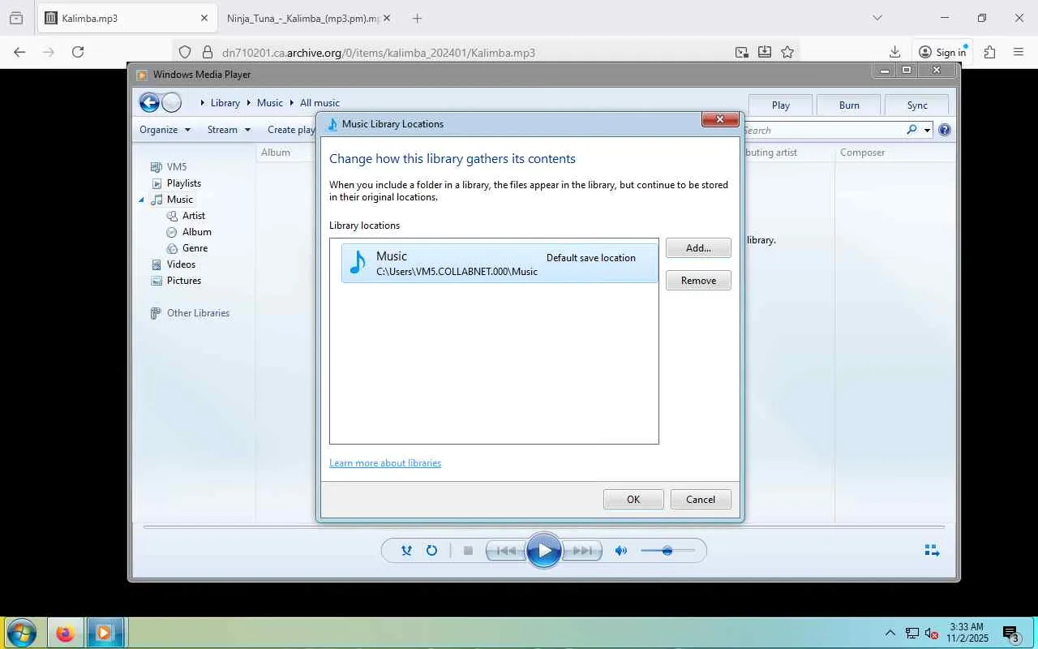
Task: Open the Organize menu
Action: click(165, 130)
